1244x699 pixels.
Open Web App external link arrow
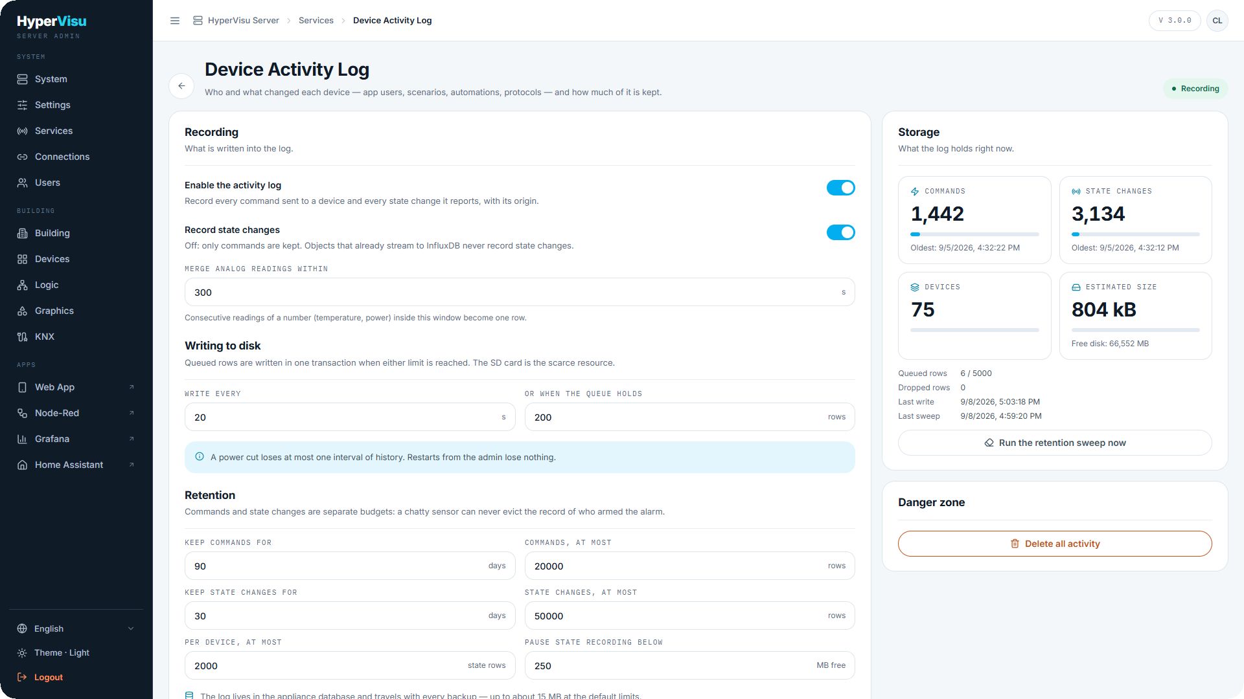(132, 387)
